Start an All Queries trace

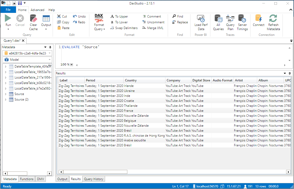(218, 22)
